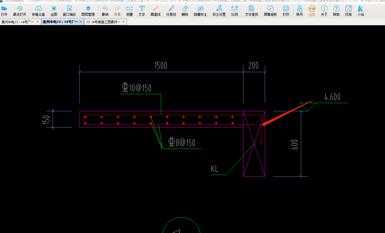Open the 账号 account icon
This screenshot has width=385, height=233.
(x=300, y=11)
